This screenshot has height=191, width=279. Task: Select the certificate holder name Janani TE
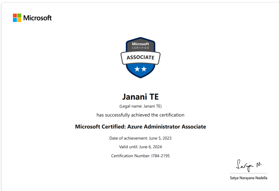coord(140,97)
